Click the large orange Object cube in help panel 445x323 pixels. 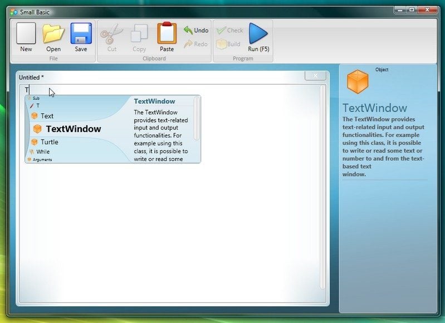358,82
